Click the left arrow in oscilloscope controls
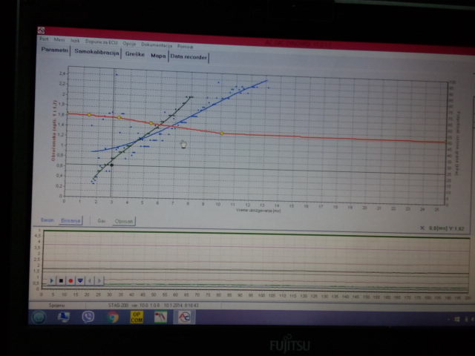475x356 pixels. tap(90, 281)
